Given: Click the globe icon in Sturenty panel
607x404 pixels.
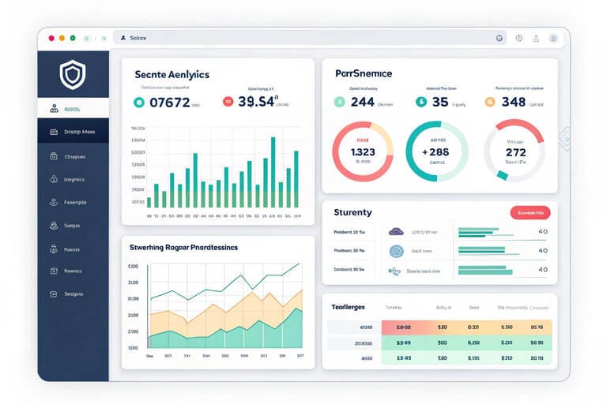Looking at the screenshot, I should pyautogui.click(x=396, y=251).
